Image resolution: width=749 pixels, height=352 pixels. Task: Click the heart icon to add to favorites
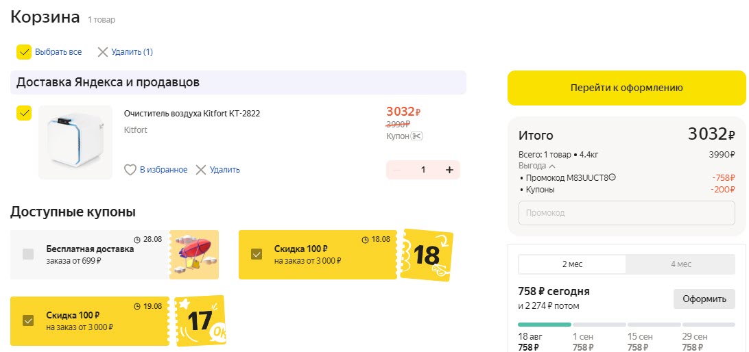[x=130, y=170]
